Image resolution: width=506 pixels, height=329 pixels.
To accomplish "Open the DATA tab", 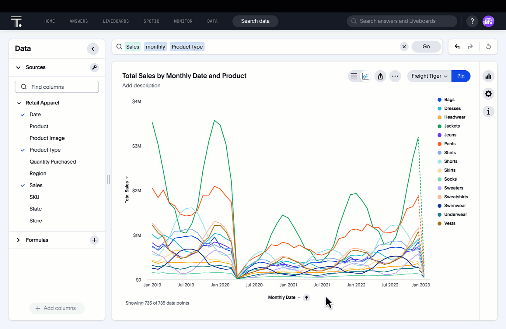I will pyautogui.click(x=212, y=21).
